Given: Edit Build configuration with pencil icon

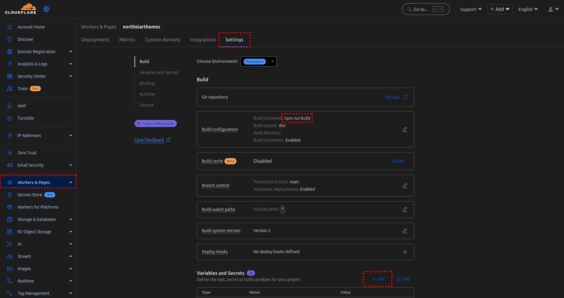Looking at the screenshot, I should click(405, 129).
